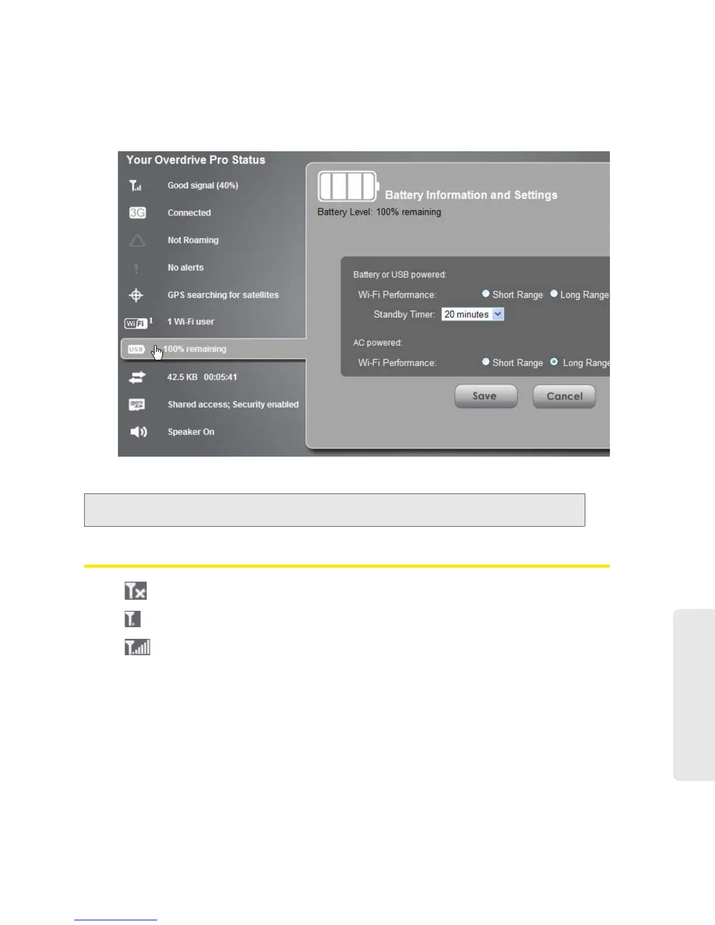Click the "1 Wi-Fi user" text
Viewport: 715px width, 925px height.
(190, 322)
